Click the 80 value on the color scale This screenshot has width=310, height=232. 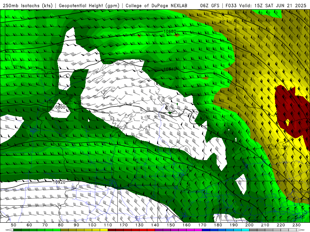61,225
